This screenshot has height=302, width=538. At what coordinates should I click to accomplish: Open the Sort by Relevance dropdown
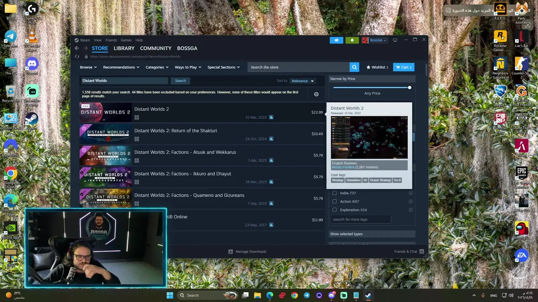pos(303,81)
